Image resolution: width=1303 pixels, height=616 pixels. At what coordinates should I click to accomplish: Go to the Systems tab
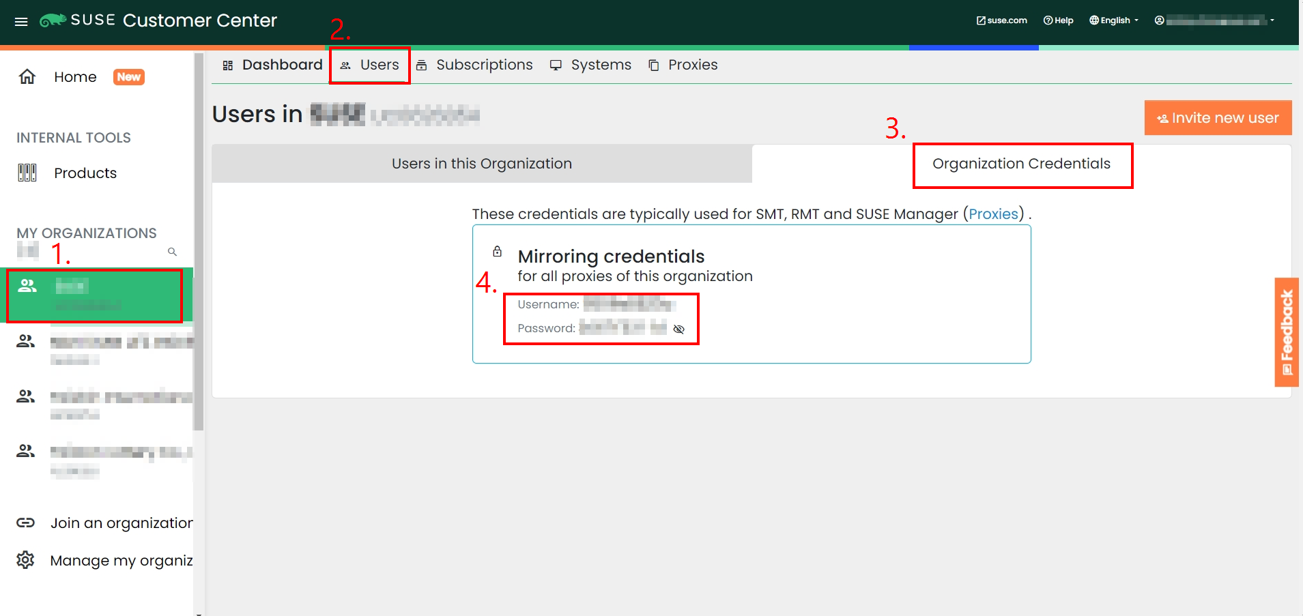coord(591,65)
